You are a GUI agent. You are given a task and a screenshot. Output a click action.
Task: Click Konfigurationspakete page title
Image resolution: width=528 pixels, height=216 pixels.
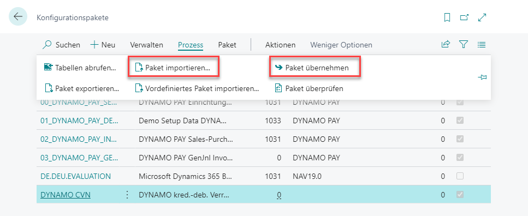73,17
